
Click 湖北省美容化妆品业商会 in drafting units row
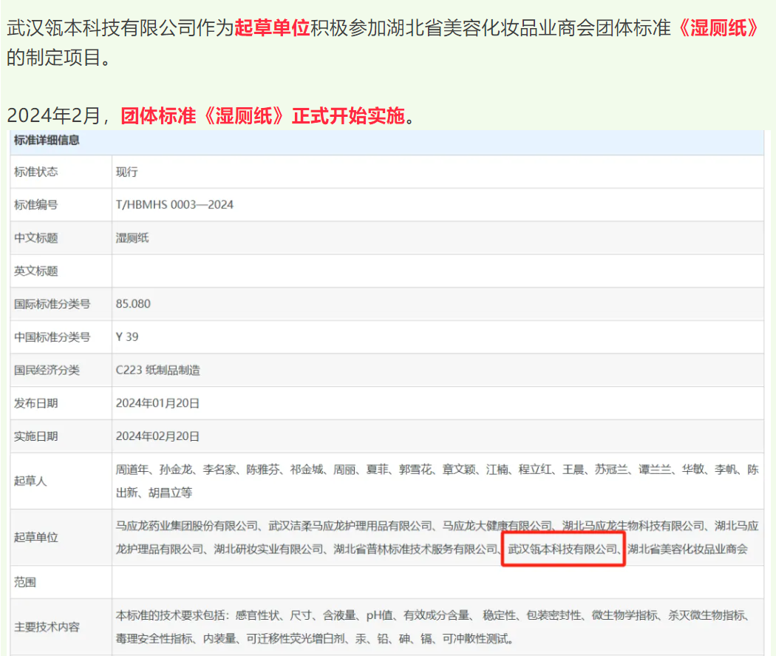[x=688, y=549]
